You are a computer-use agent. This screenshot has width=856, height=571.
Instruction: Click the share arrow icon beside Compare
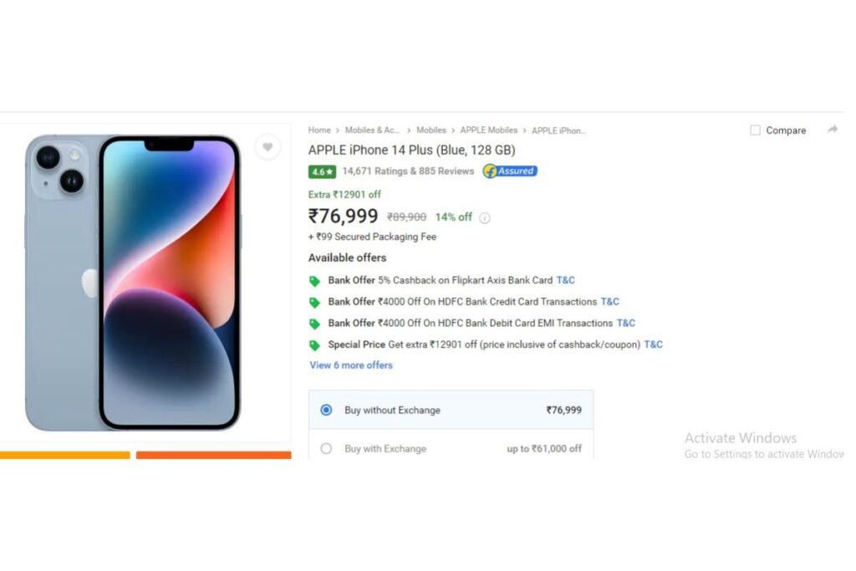coord(833,130)
